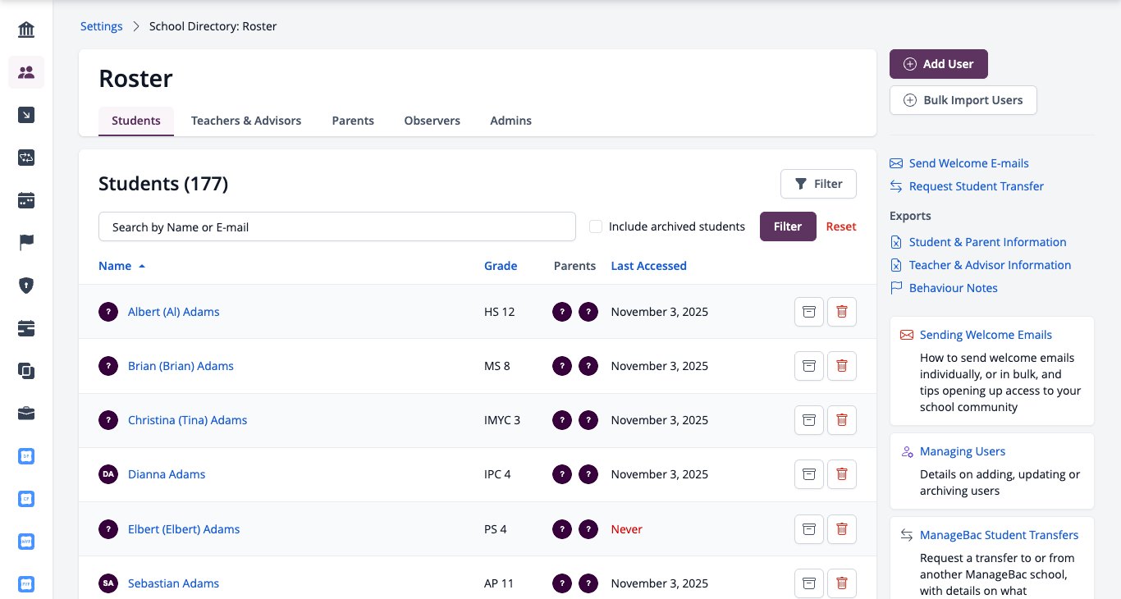Archive Elbert (Elbert) Adams with box icon

pos(809,528)
